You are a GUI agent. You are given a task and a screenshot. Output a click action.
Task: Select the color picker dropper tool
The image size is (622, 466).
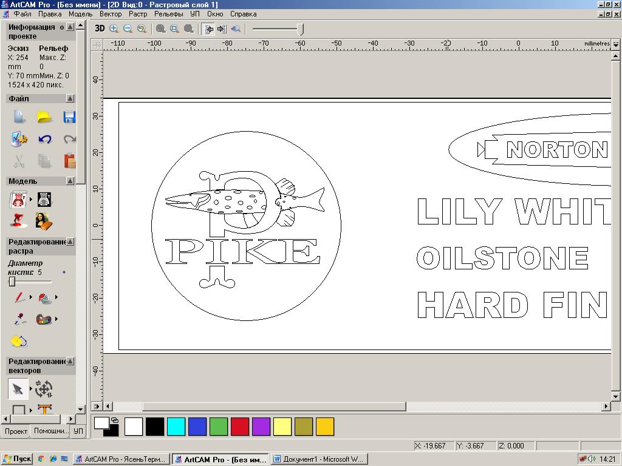pyautogui.click(x=19, y=319)
